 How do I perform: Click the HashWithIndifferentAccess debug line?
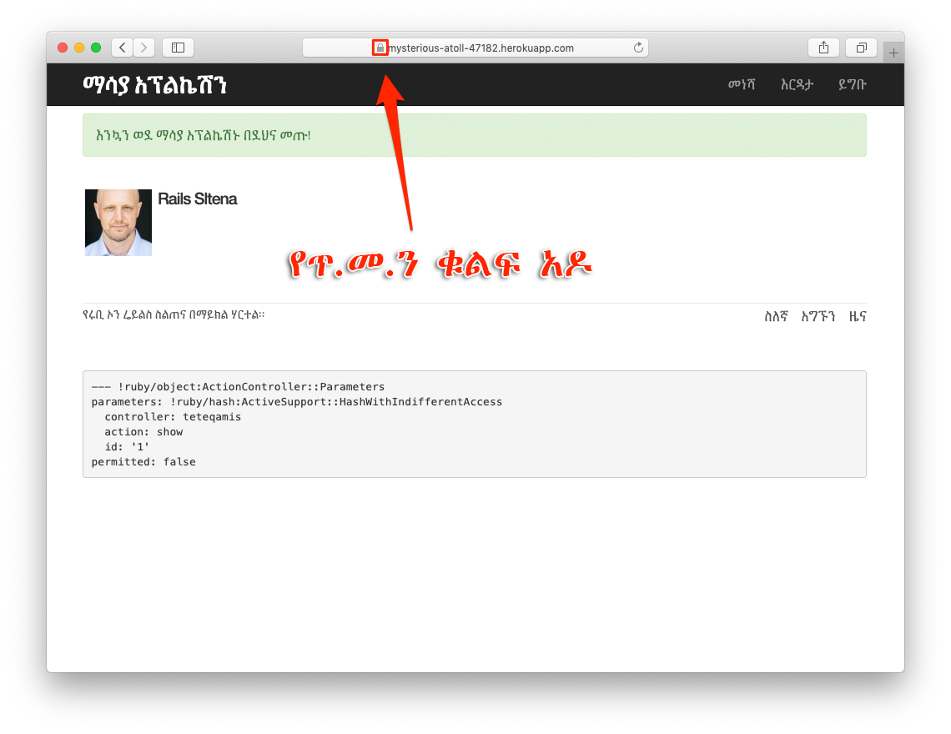coord(297,401)
